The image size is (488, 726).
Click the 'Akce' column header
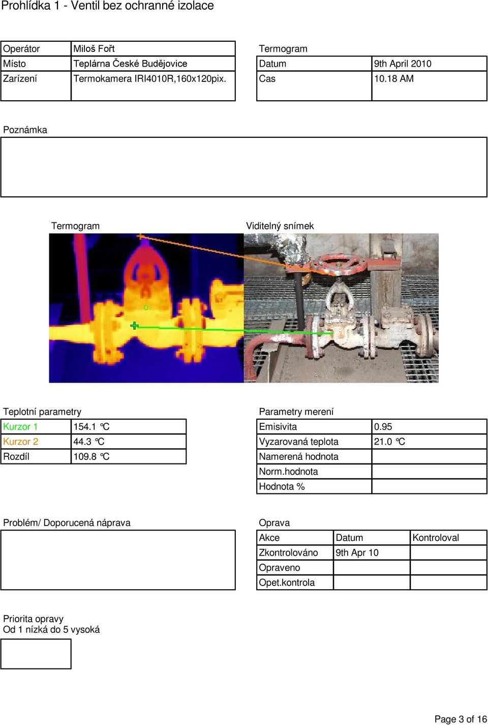pyautogui.click(x=269, y=538)
